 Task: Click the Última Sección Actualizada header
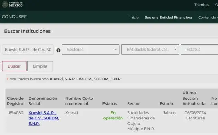[194, 98]
